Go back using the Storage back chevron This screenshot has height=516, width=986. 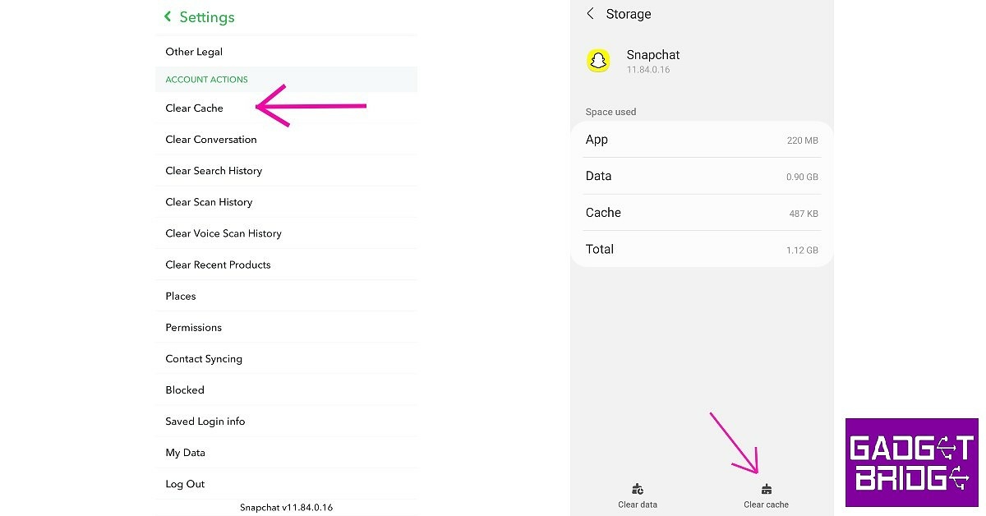click(590, 14)
